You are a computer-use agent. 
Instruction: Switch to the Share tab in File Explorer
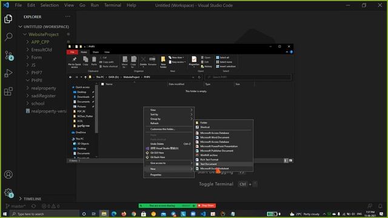point(96,52)
